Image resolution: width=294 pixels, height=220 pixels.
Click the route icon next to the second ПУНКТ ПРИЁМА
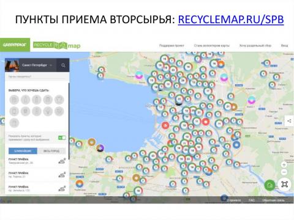tap(62, 175)
